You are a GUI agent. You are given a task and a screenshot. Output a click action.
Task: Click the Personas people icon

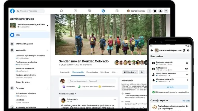(x=12, y=88)
